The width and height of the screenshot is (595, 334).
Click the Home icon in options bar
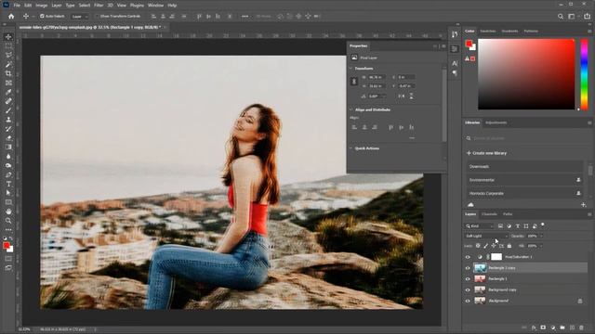point(11,17)
